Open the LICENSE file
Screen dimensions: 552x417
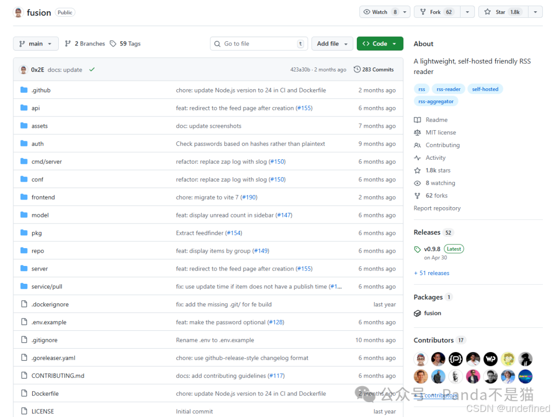[42, 411]
